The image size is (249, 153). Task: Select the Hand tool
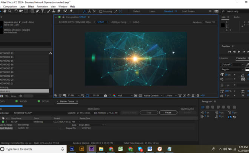(5, 11)
